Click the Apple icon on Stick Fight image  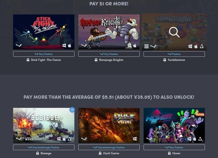point(69,45)
